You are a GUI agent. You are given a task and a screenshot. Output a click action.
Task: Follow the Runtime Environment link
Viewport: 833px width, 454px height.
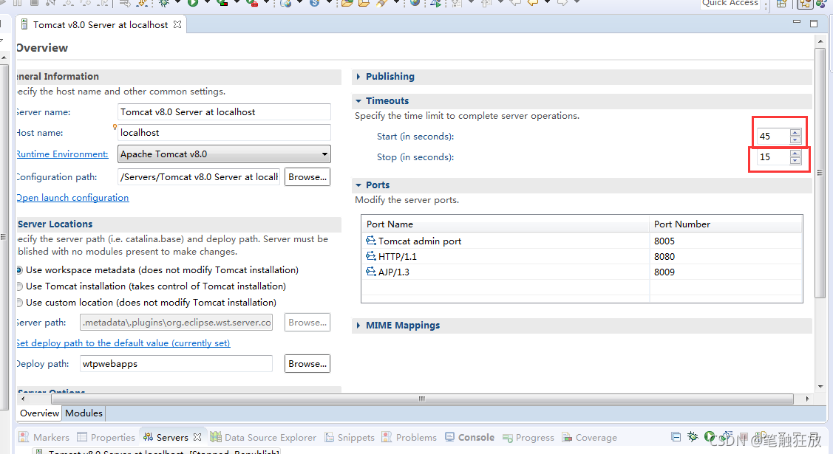click(62, 154)
